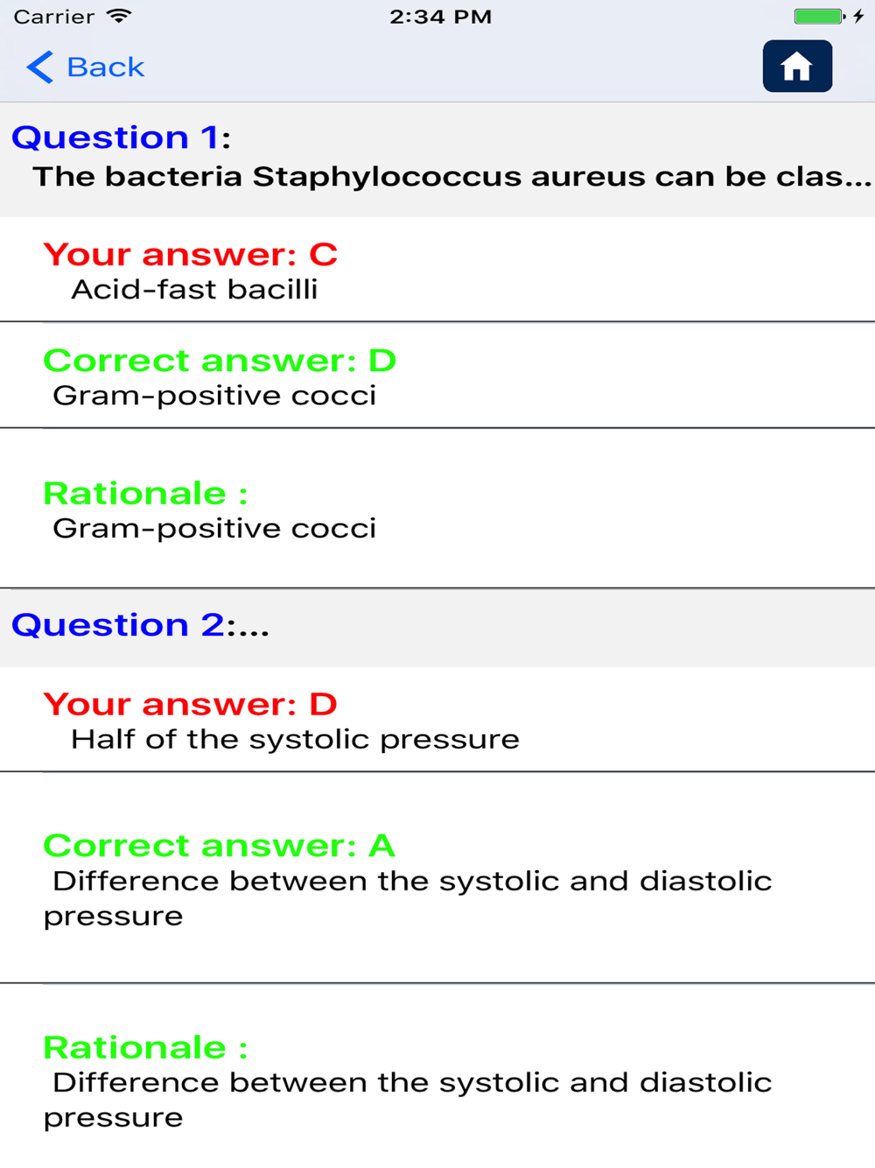
Task: Tap the battery indicator icon
Action: pos(819,16)
